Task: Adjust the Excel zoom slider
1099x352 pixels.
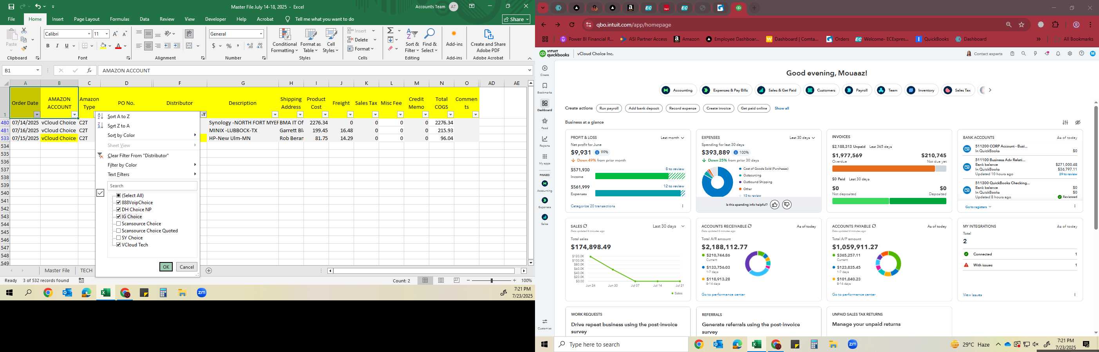Action: click(492, 280)
